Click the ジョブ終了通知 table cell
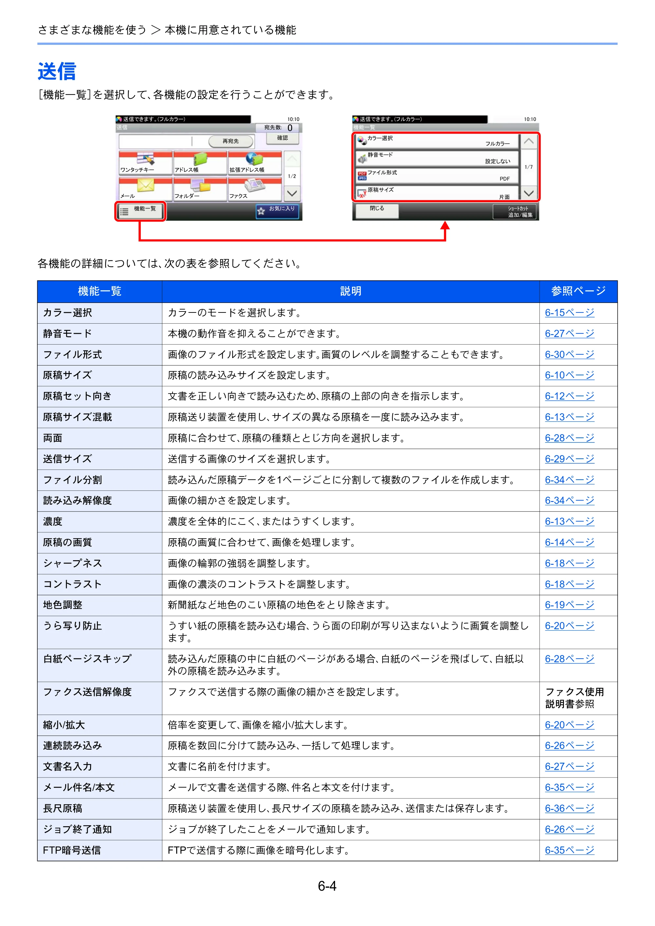 pos(100,829)
